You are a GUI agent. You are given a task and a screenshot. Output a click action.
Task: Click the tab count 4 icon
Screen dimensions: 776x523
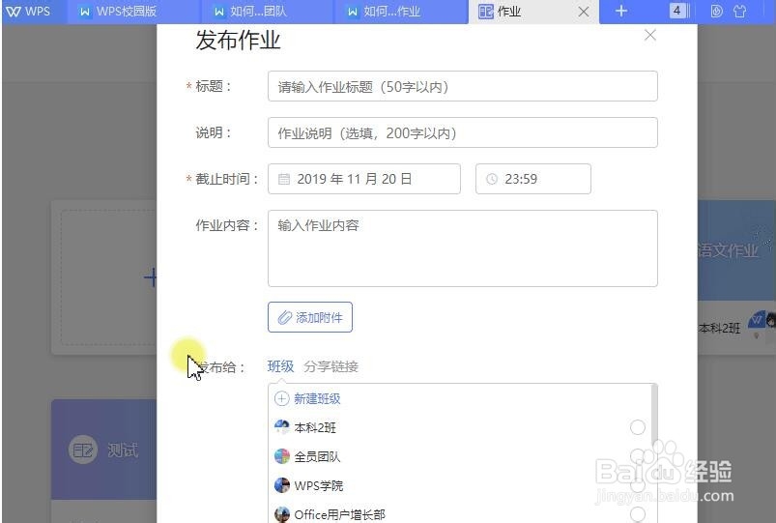click(x=677, y=11)
